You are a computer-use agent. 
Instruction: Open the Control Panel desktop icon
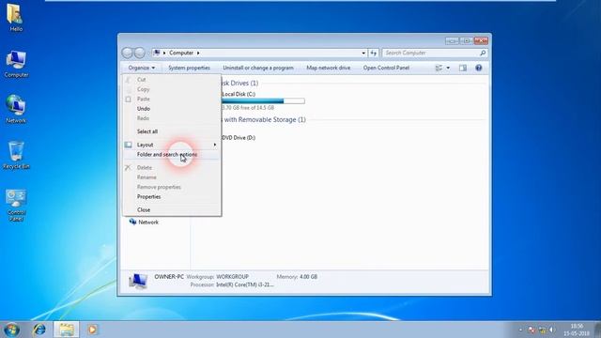[x=16, y=205]
